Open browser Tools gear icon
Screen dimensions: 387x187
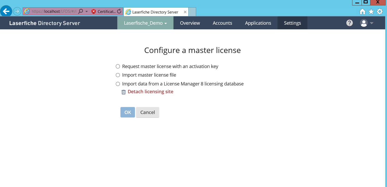(x=380, y=12)
